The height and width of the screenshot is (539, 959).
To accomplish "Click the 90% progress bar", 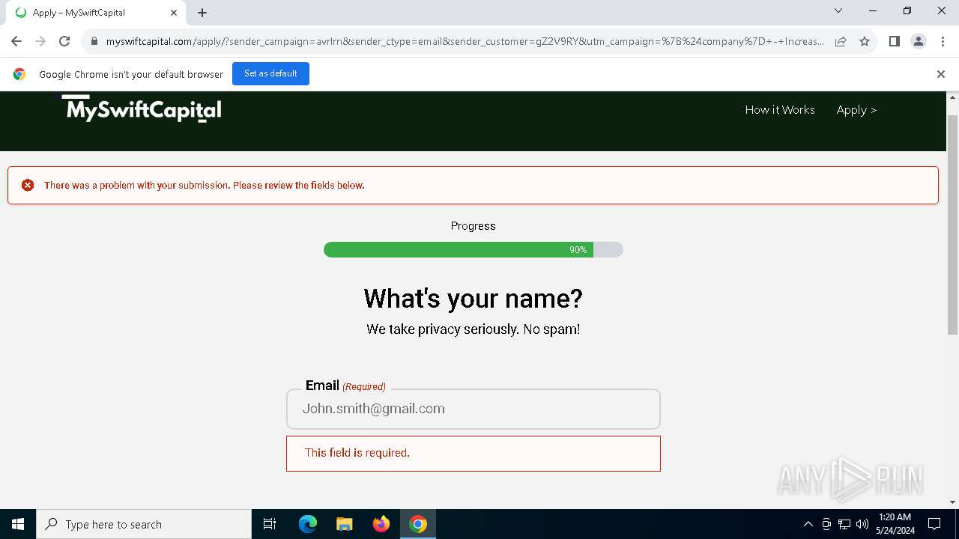I will click(474, 250).
